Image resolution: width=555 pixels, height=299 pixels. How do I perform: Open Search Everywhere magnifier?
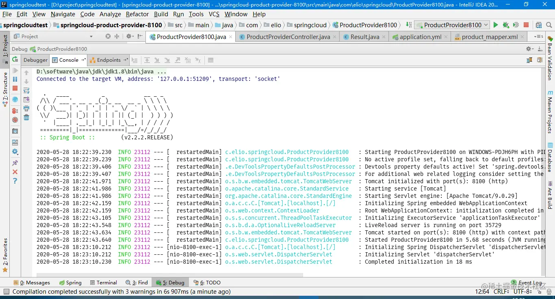pos(548,25)
